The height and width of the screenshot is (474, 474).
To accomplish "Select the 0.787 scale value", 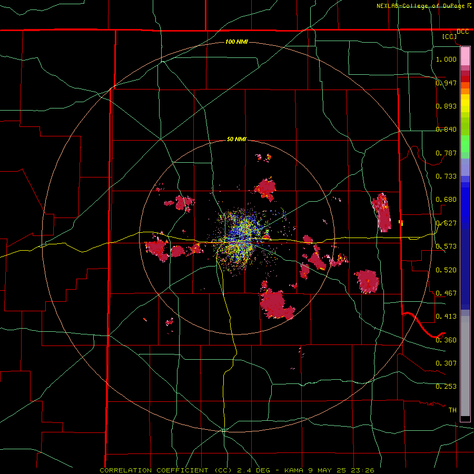I will point(446,153).
